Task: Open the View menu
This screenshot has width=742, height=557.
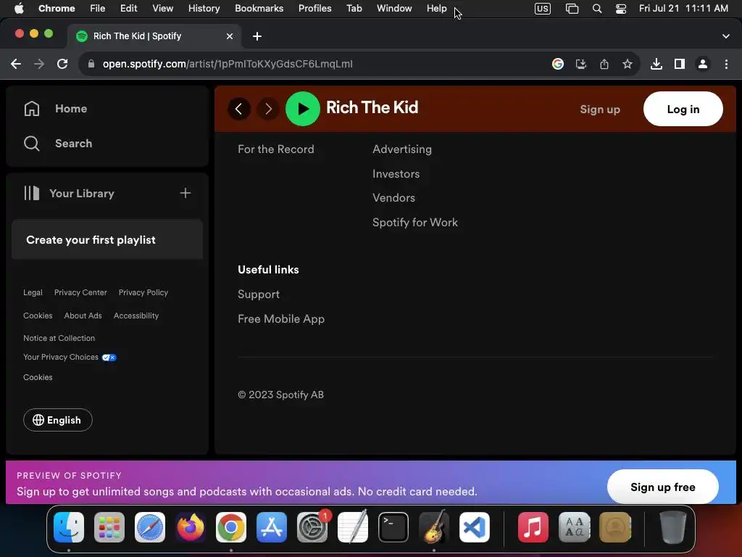Action: pos(163,8)
